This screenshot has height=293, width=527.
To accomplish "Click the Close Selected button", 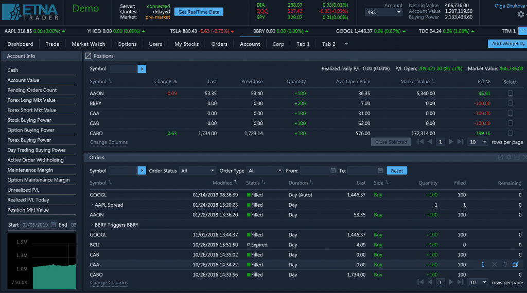I will tap(391, 142).
